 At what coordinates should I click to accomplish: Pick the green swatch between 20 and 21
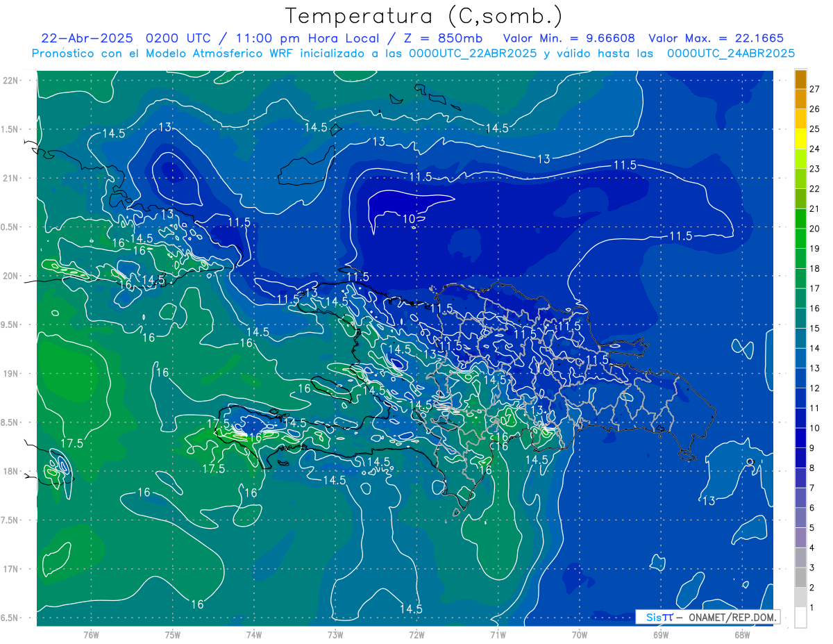pos(800,219)
